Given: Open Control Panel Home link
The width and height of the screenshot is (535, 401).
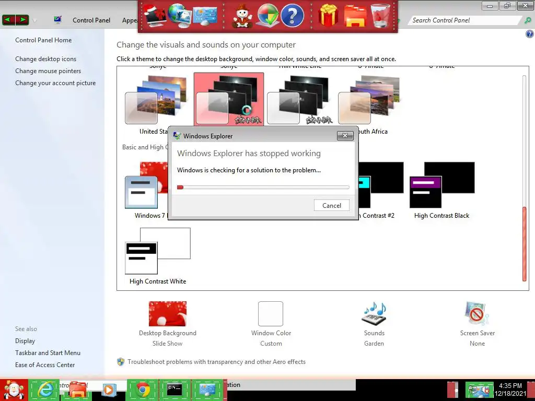Looking at the screenshot, I should click(43, 40).
